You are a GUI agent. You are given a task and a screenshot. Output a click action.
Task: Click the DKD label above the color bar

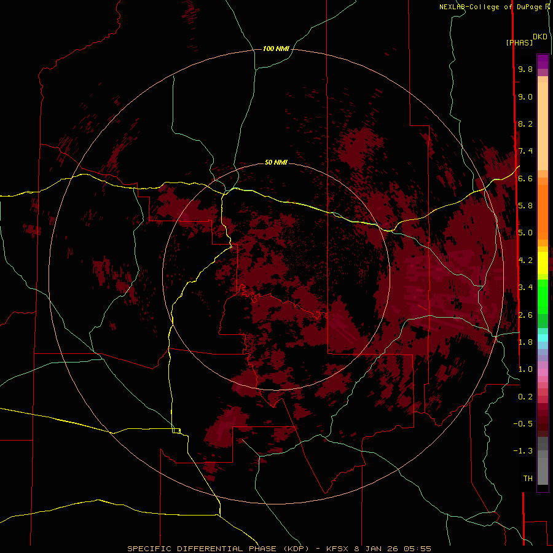click(x=540, y=37)
